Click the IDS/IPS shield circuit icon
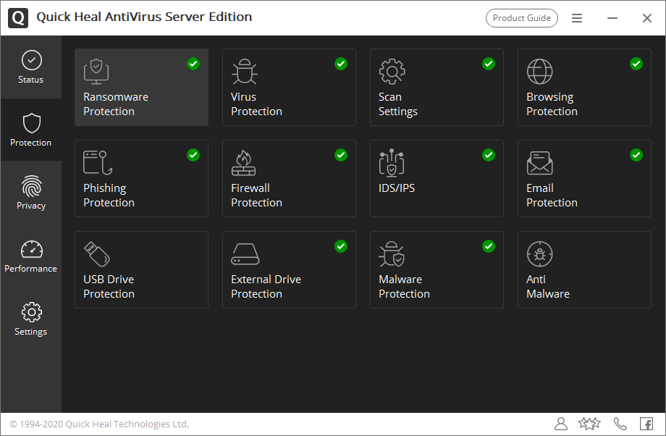 [x=392, y=162]
